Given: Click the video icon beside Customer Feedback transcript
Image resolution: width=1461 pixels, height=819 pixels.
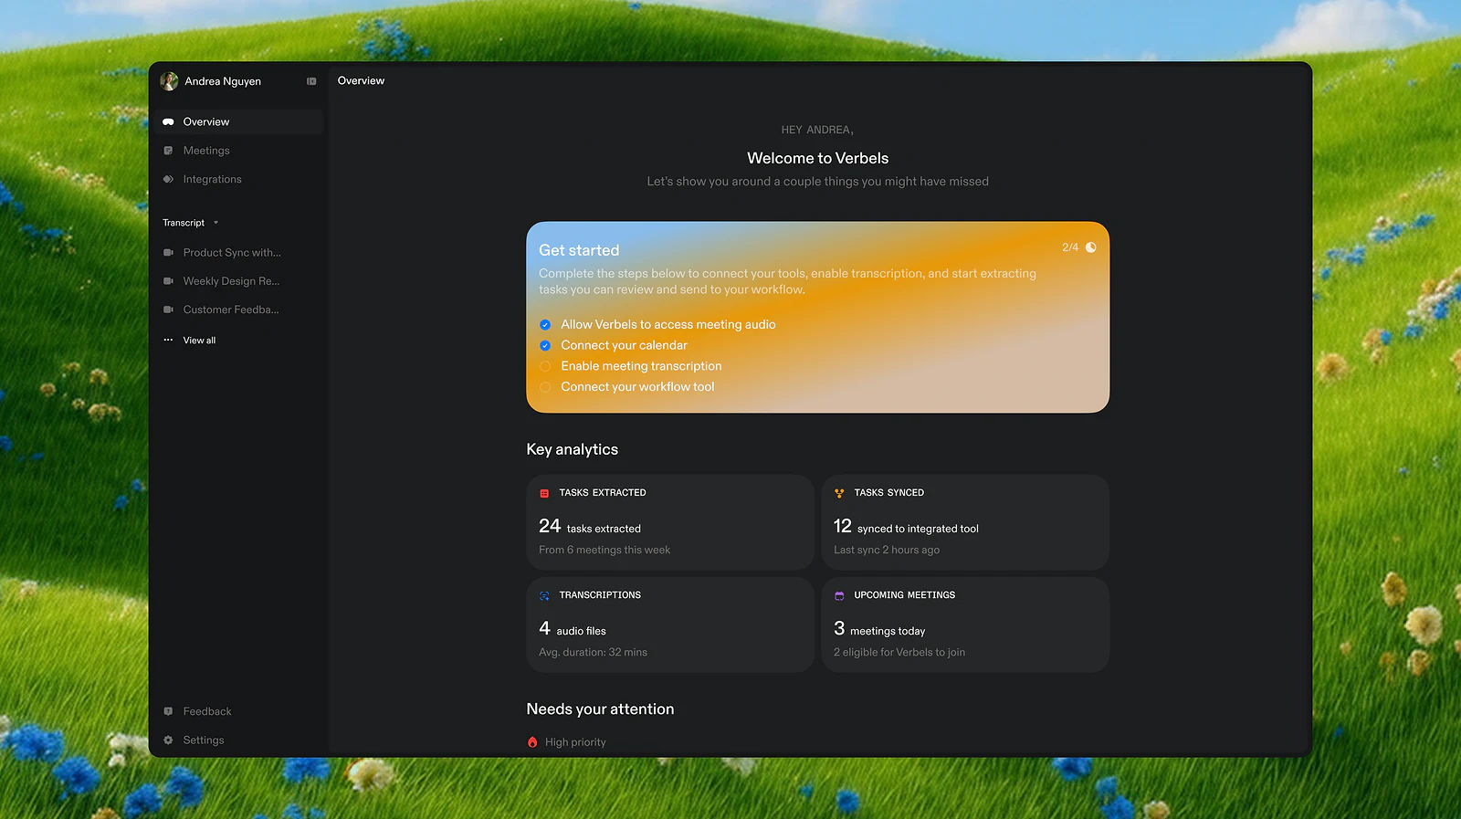Looking at the screenshot, I should [x=168, y=310].
